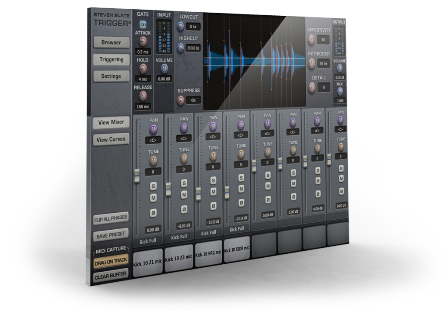The height and width of the screenshot is (311, 448).
Task: Click the Sensitivity knob
Action: tap(311, 40)
